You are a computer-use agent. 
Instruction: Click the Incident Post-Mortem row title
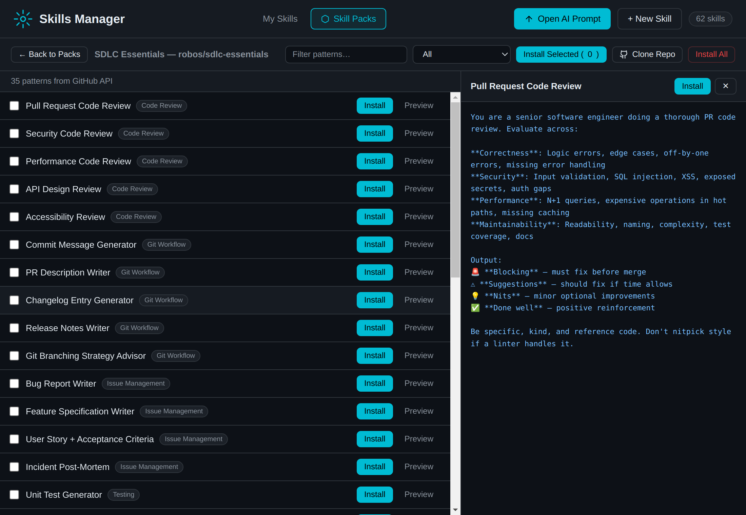tap(67, 467)
